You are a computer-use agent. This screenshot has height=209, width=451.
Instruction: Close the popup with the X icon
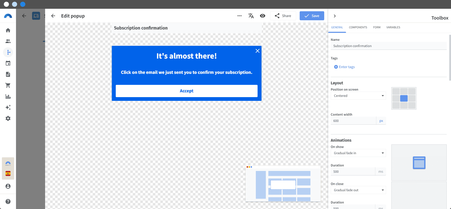(x=257, y=51)
